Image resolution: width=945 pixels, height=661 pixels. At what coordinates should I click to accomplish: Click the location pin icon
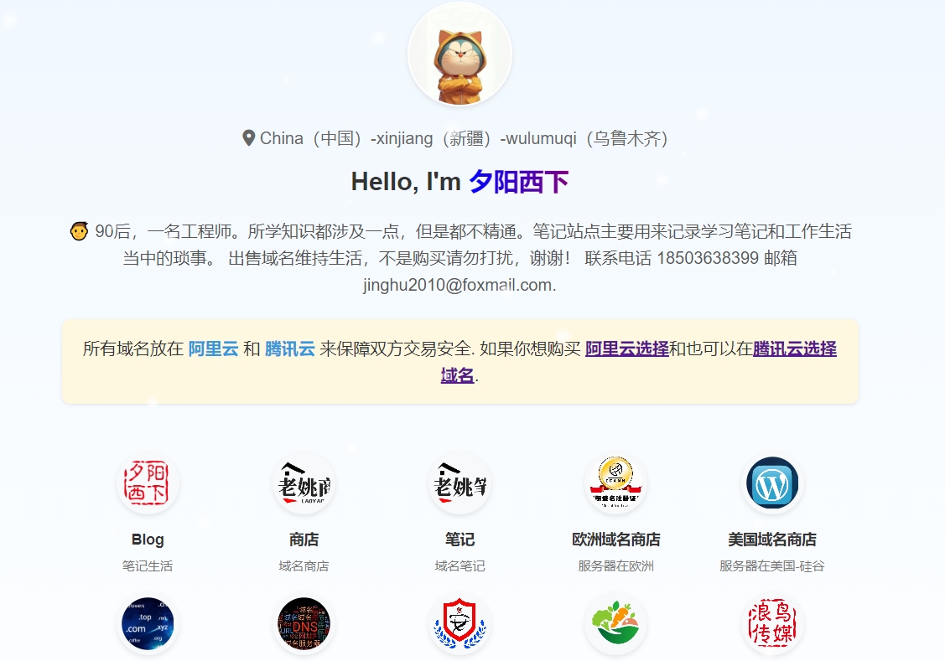point(248,138)
